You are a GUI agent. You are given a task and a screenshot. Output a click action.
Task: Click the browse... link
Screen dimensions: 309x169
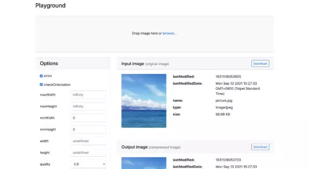(170, 33)
